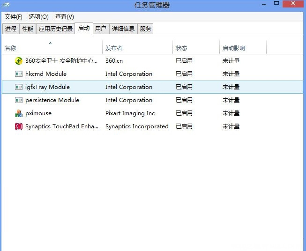The width and height of the screenshot is (306, 251).
Task: Click the Pixart Imaging Inc publisher cell
Action: pyautogui.click(x=130, y=113)
